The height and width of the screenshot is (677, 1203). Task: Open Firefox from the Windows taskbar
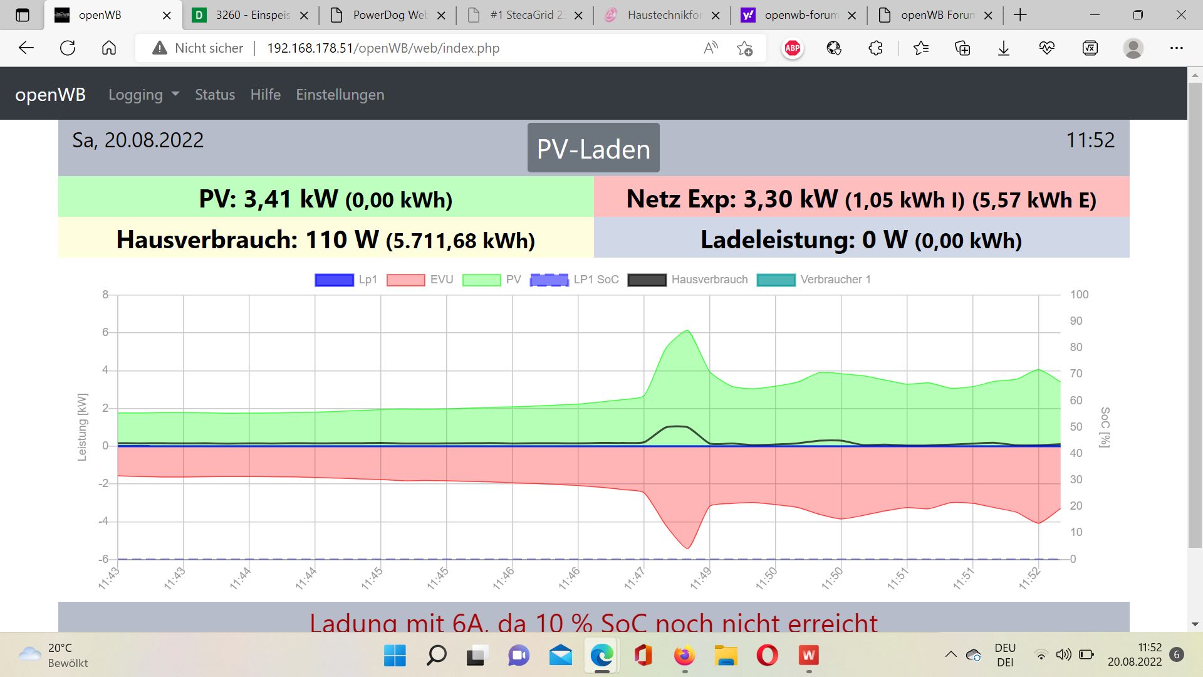(x=684, y=656)
